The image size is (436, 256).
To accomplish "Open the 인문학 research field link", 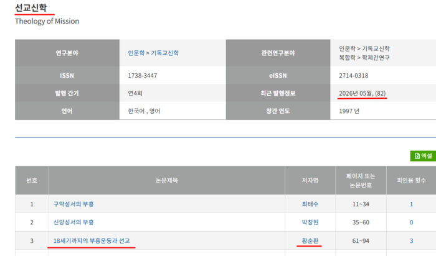I will pos(136,53).
